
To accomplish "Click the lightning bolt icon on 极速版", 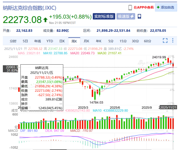I will click(132, 16).
